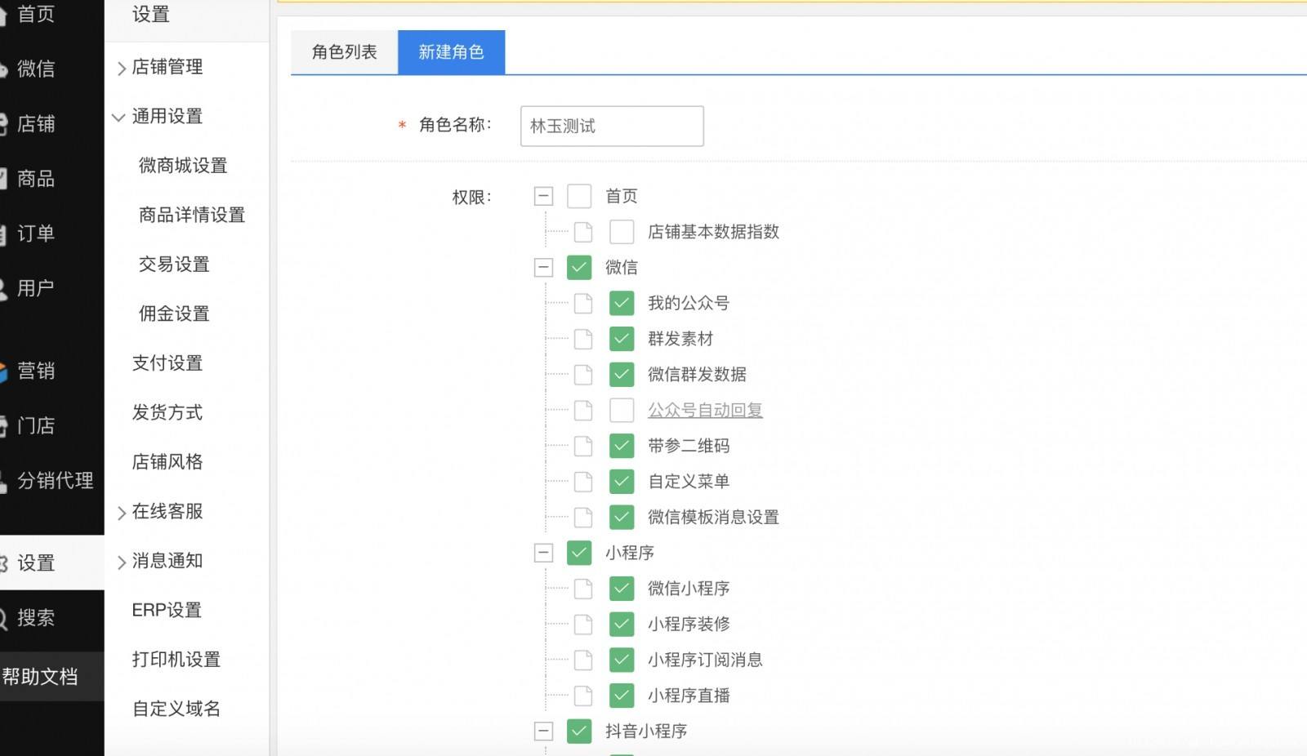Uncheck the 带参二维码 checkbox

tap(622, 446)
